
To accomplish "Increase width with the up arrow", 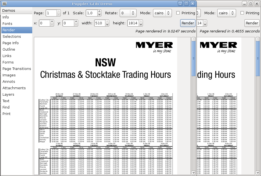I will pos(107,22).
